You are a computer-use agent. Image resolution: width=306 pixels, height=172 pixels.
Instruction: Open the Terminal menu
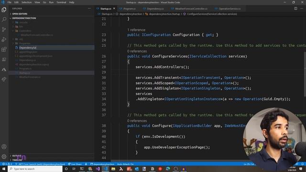click(x=61, y=2)
